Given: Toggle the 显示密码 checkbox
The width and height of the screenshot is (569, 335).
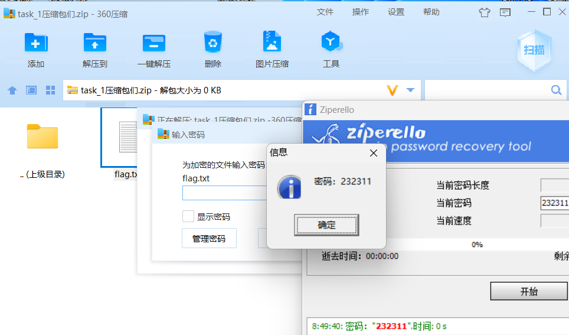Looking at the screenshot, I should 188,216.
